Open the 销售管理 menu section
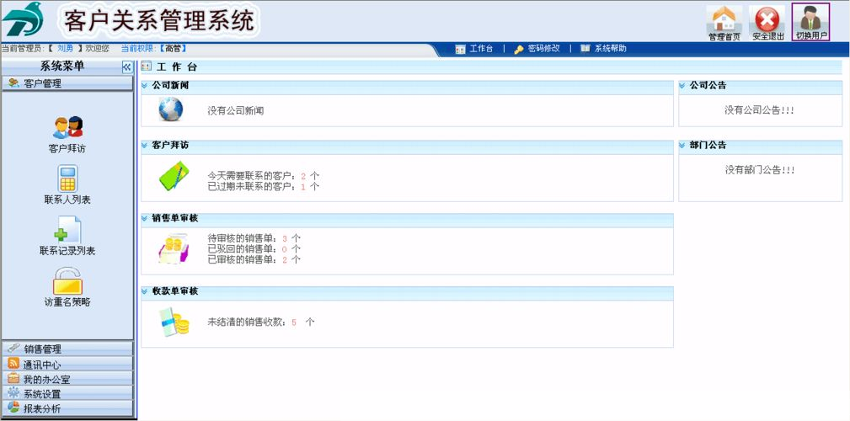The height and width of the screenshot is (421, 850). point(67,349)
